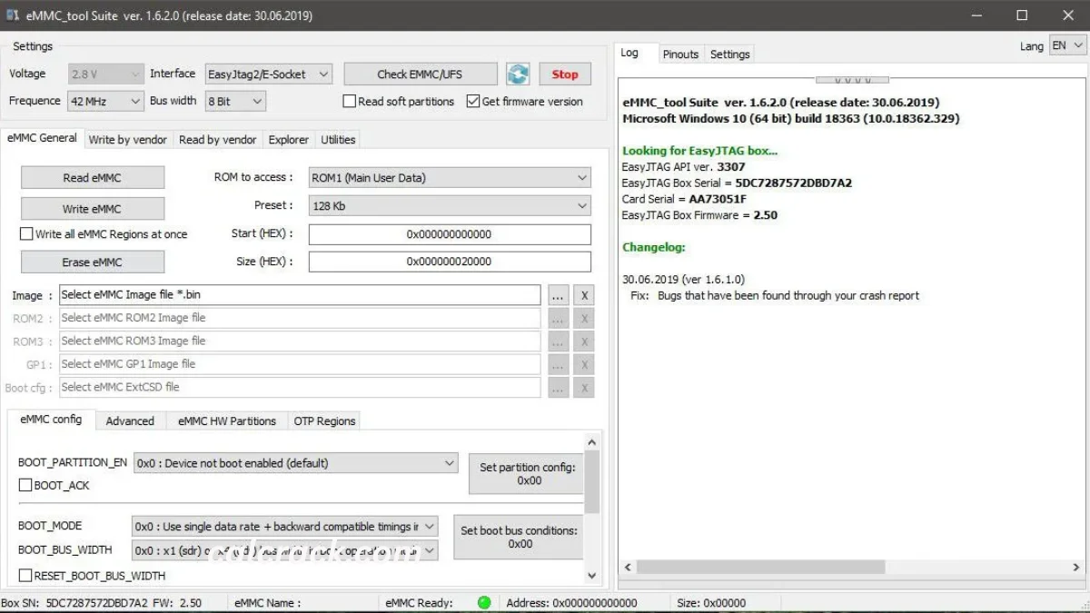Click the eMMC_tool Suite title bar icon
The image size is (1090, 613).
tap(14, 15)
